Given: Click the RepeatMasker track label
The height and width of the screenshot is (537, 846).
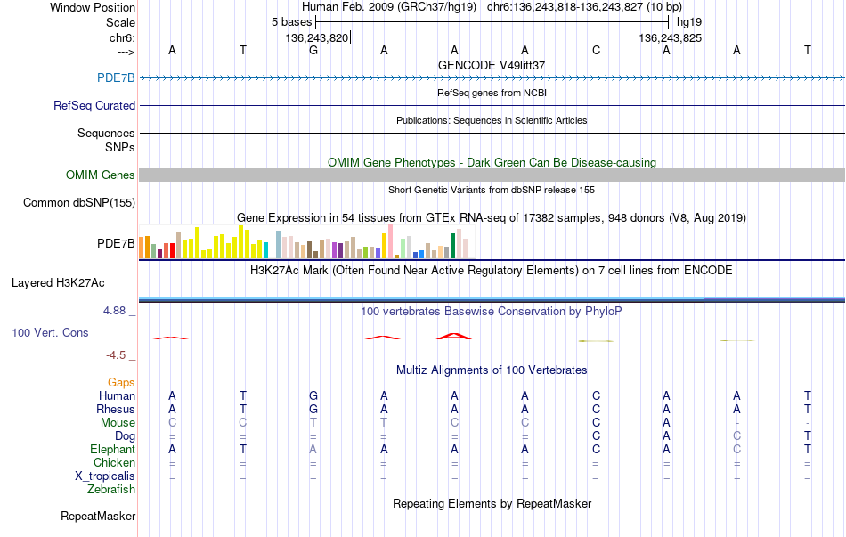Looking at the screenshot, I should pyautogui.click(x=98, y=516).
